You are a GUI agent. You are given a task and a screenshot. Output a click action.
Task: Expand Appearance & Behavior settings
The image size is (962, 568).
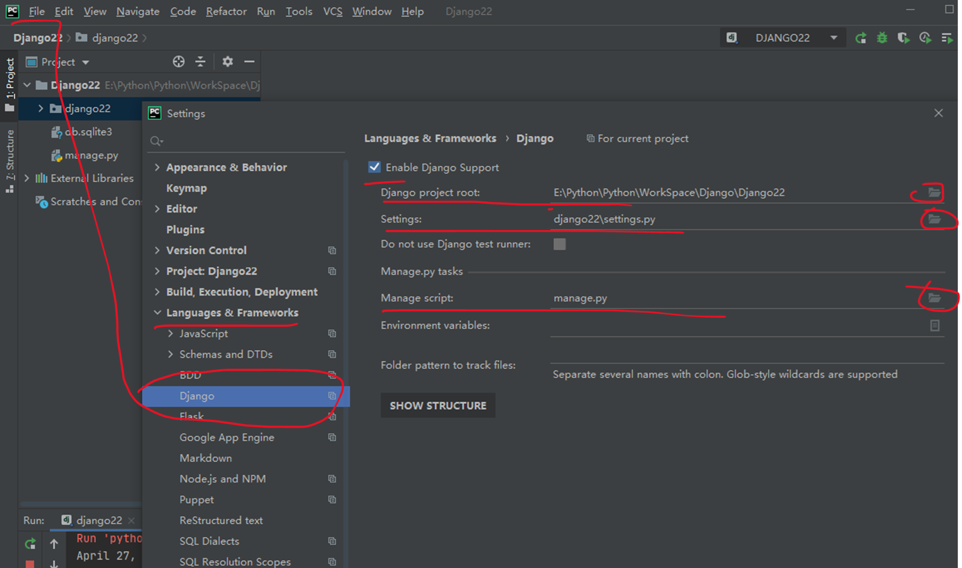[x=157, y=167]
